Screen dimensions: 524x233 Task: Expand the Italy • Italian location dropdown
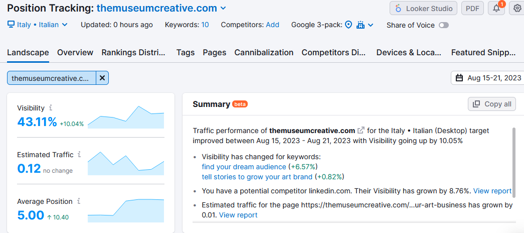pyautogui.click(x=38, y=25)
